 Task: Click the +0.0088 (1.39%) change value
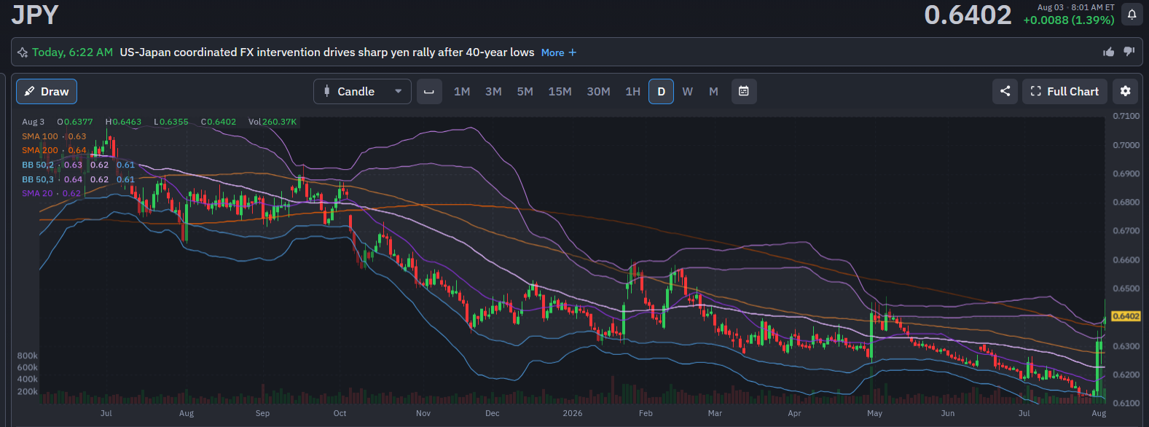tap(1069, 20)
